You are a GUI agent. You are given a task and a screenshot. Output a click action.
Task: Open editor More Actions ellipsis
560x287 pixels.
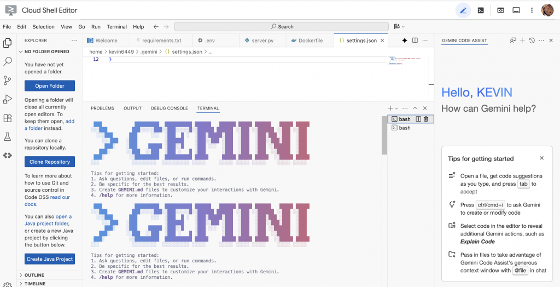coord(425,41)
